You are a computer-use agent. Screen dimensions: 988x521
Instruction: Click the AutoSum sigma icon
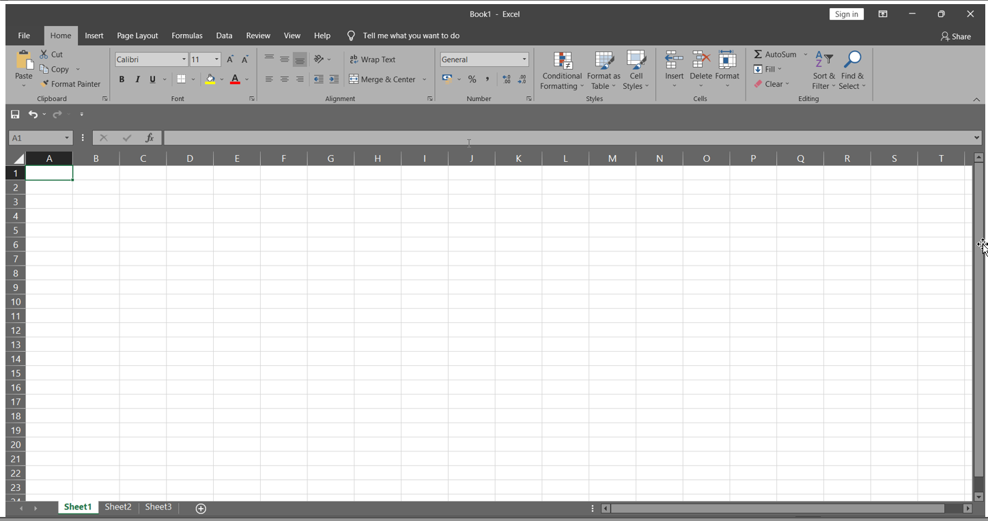pyautogui.click(x=758, y=55)
